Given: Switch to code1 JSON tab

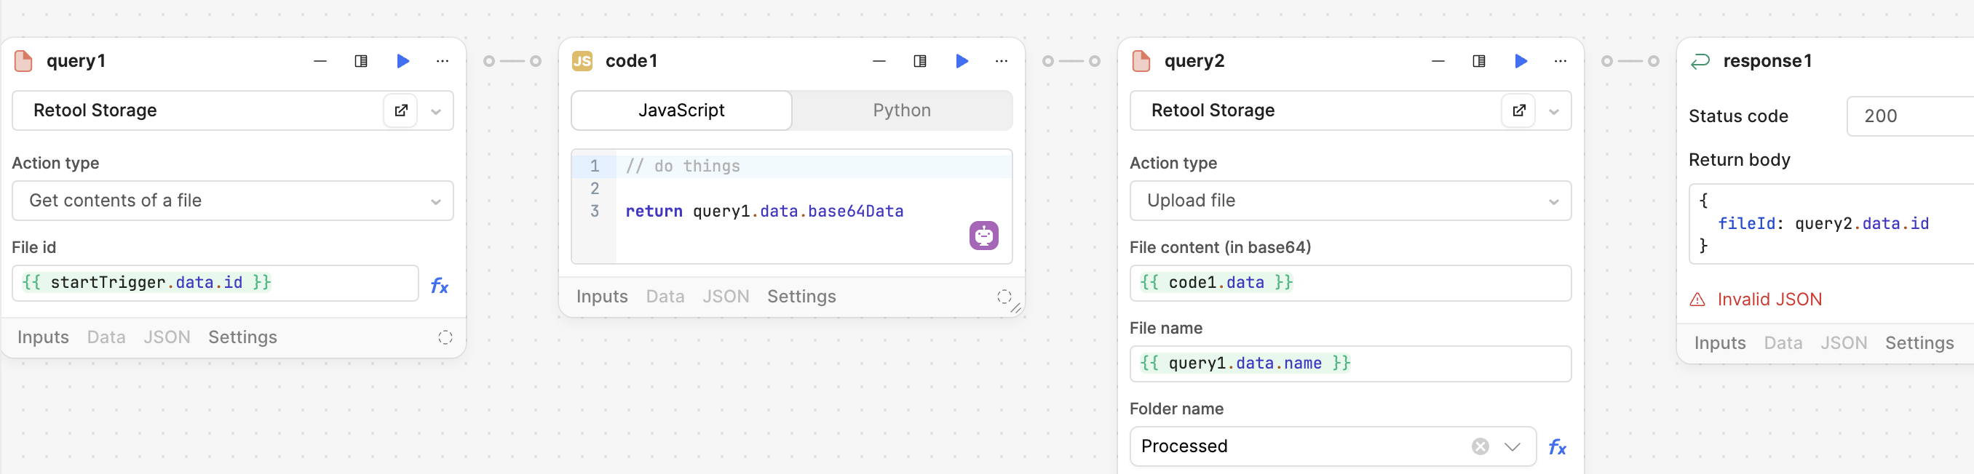Looking at the screenshot, I should click(x=726, y=297).
